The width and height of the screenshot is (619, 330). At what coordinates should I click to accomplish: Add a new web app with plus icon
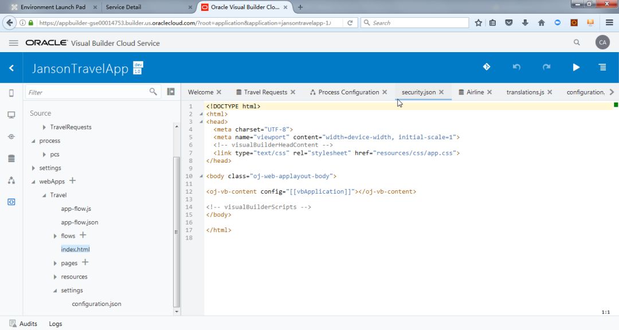[x=73, y=181]
